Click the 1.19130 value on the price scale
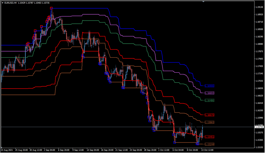Screen dimensions: 265x153 (259, 7)
